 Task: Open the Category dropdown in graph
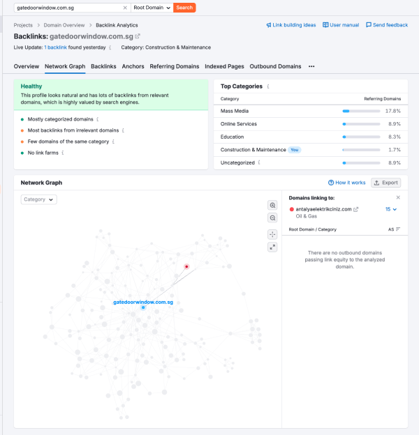(x=38, y=199)
